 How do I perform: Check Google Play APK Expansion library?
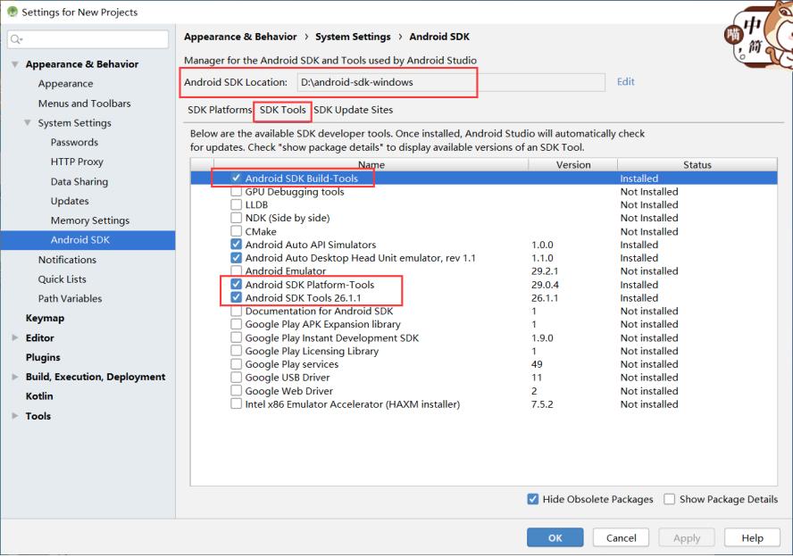pos(236,324)
